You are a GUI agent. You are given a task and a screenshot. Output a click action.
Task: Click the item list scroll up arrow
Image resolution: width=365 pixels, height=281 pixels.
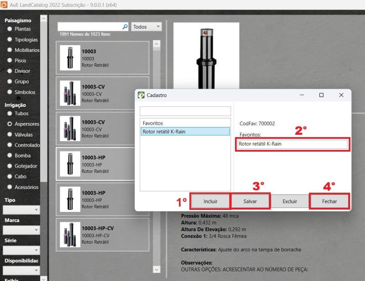(x=156, y=44)
